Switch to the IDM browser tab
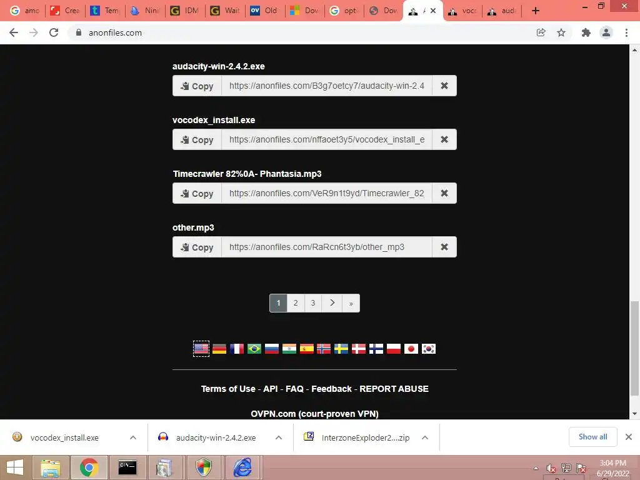 click(185, 11)
